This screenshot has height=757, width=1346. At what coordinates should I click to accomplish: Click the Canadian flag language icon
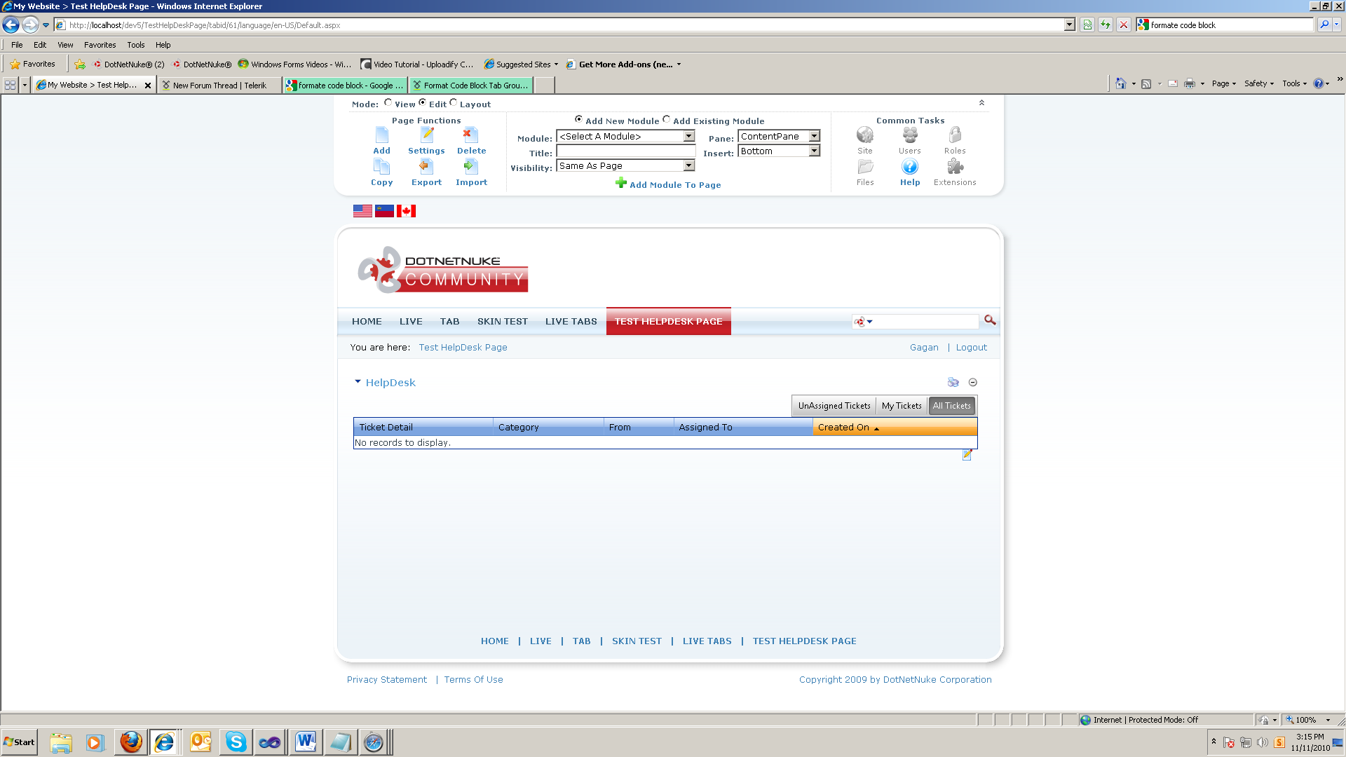click(406, 211)
